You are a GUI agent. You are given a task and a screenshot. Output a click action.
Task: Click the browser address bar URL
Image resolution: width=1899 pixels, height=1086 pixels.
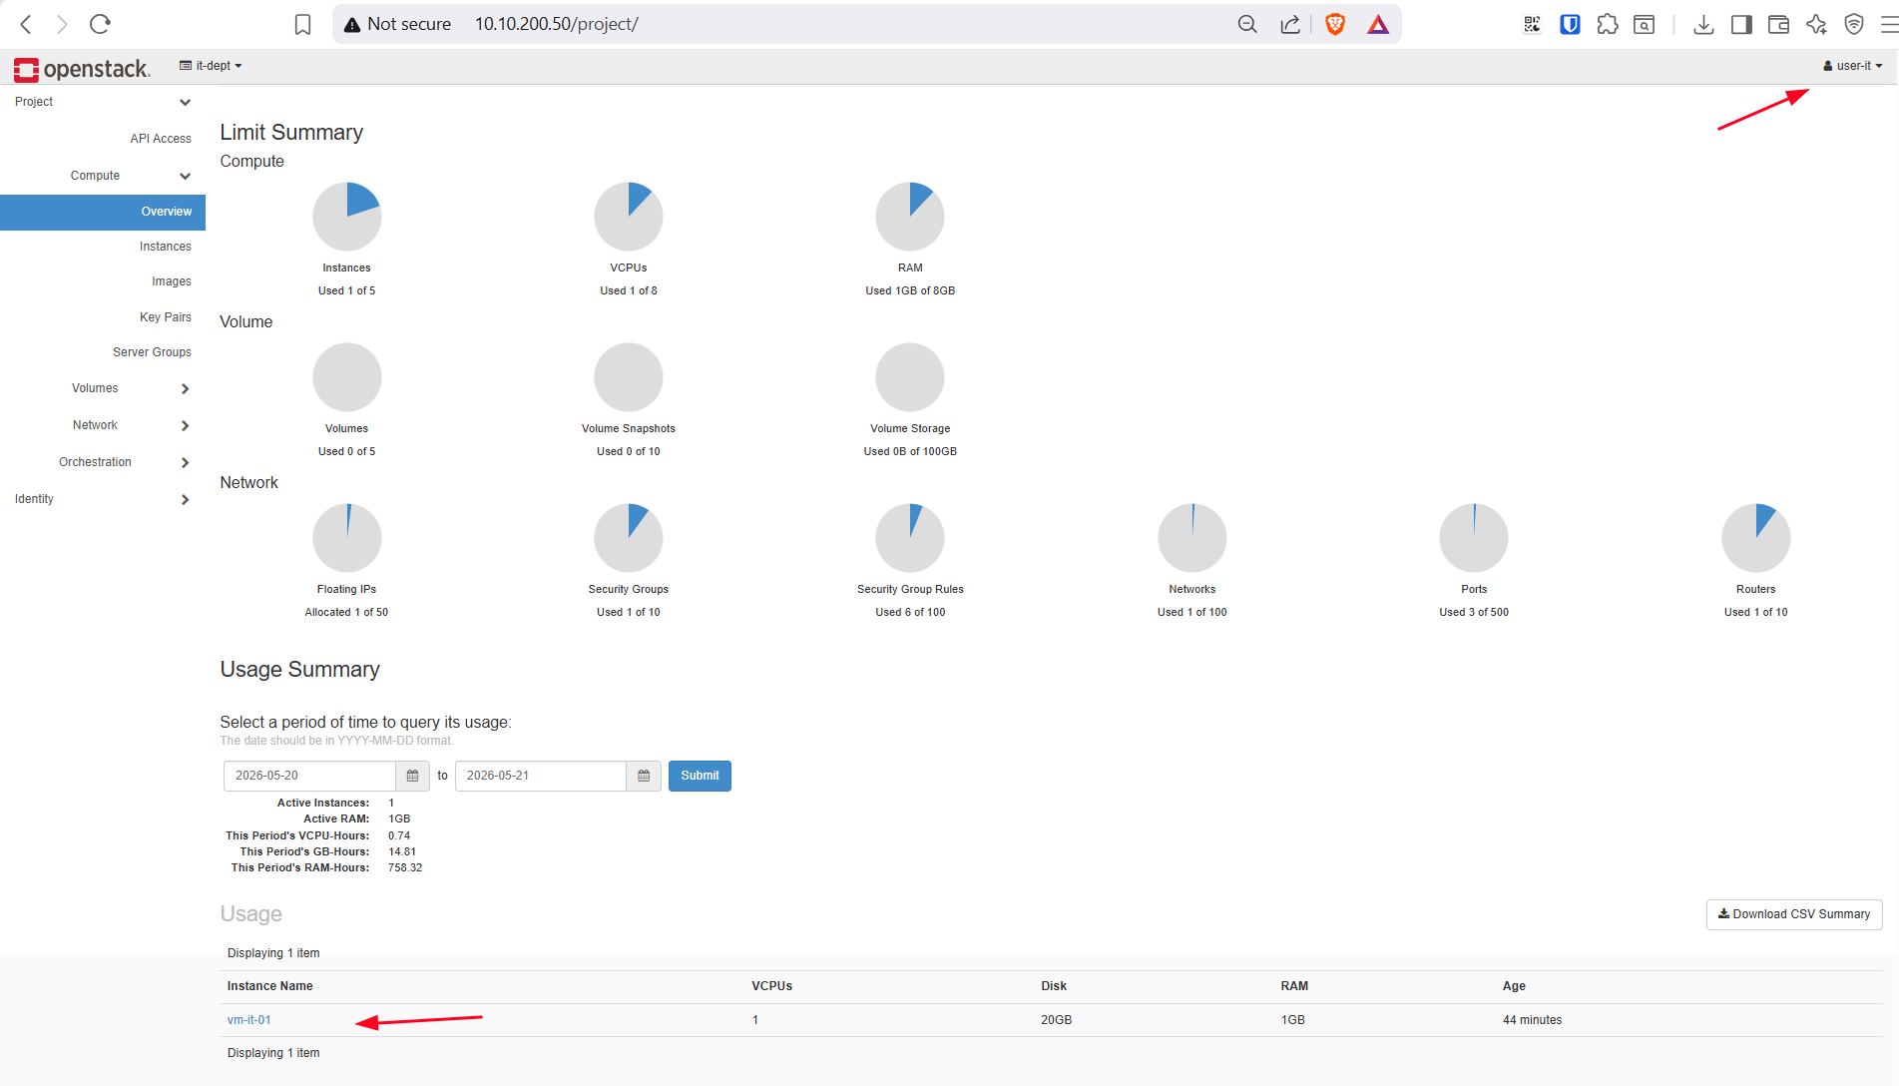pyautogui.click(x=556, y=24)
